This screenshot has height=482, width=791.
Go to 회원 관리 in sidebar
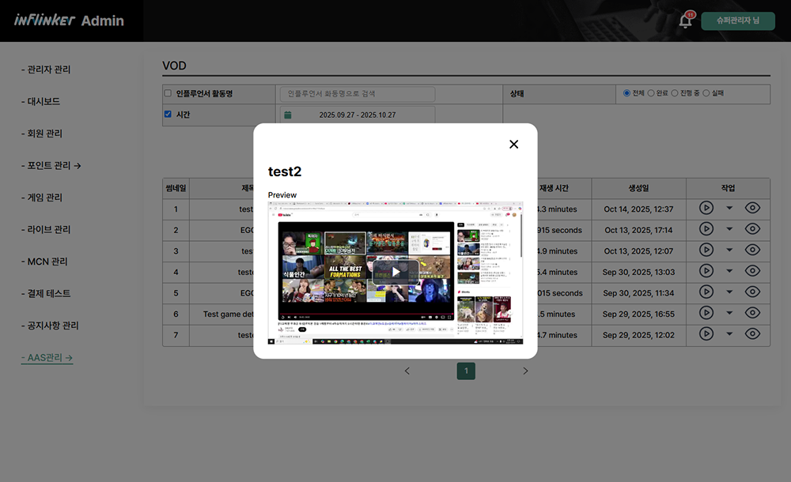[x=44, y=134]
